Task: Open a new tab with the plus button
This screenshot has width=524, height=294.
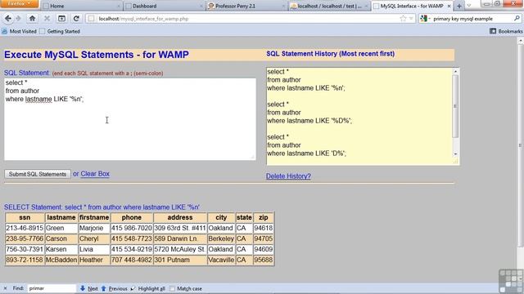Action: coord(459,6)
